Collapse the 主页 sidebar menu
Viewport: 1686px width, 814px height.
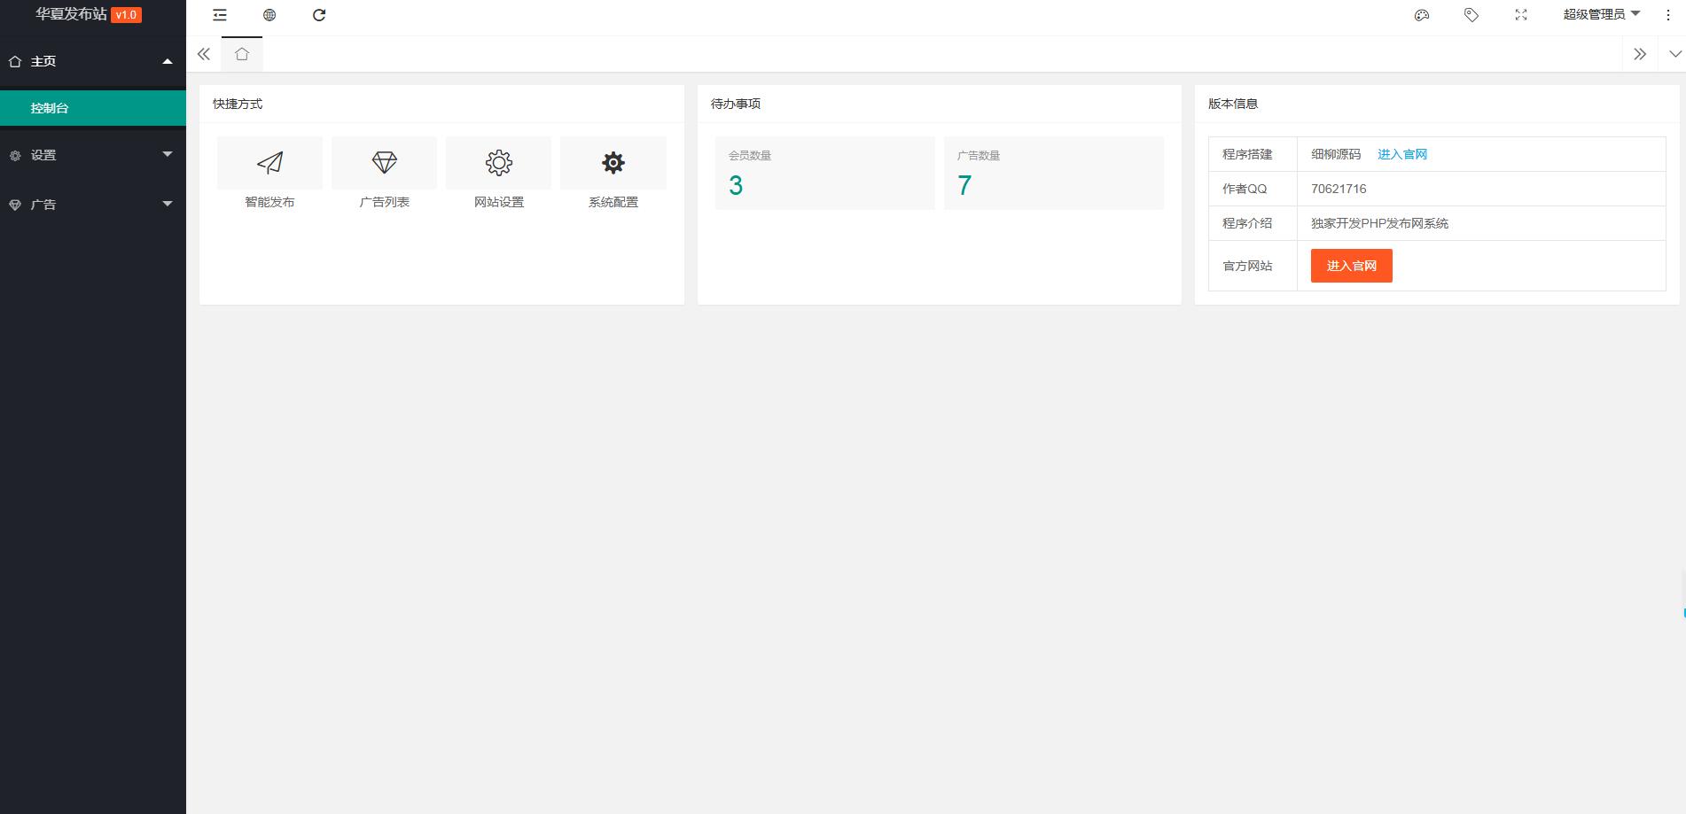92,61
